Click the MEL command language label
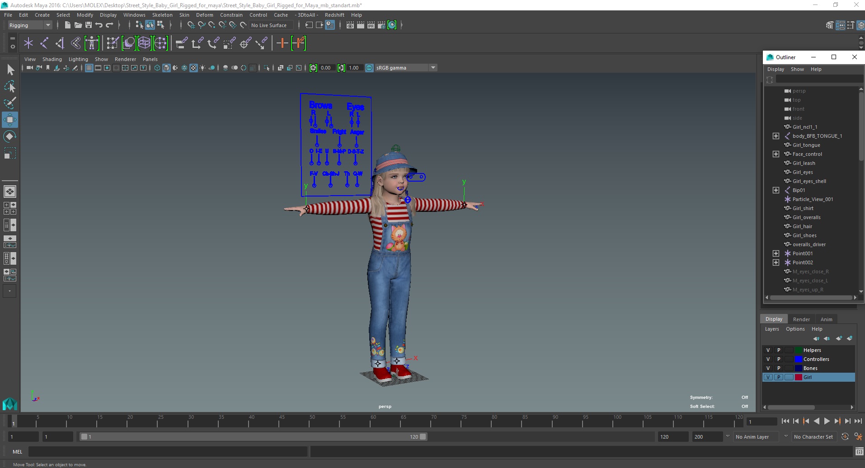The image size is (865, 468). point(17,451)
